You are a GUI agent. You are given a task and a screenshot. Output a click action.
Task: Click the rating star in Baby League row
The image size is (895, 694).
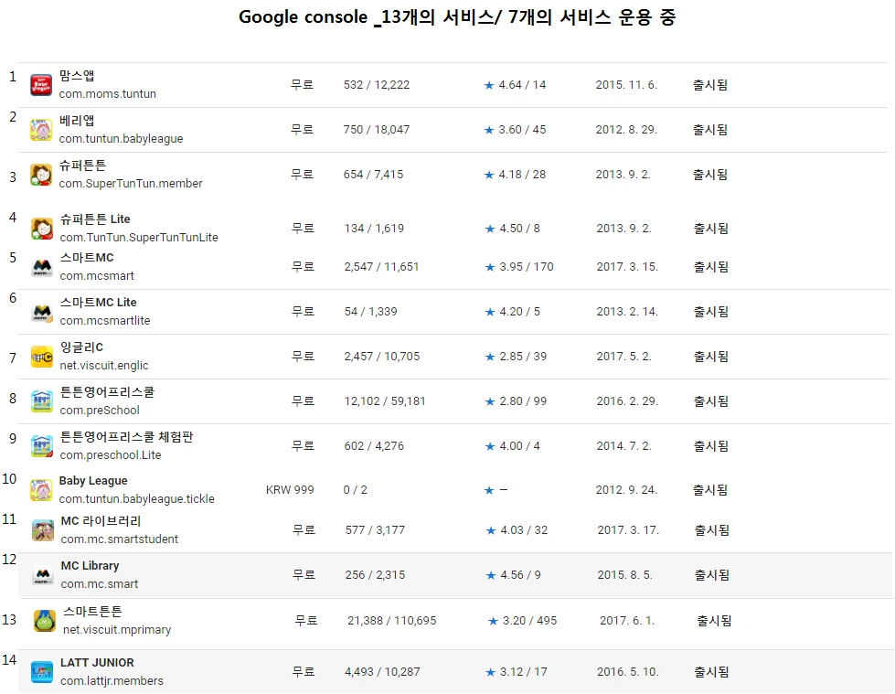(x=489, y=490)
